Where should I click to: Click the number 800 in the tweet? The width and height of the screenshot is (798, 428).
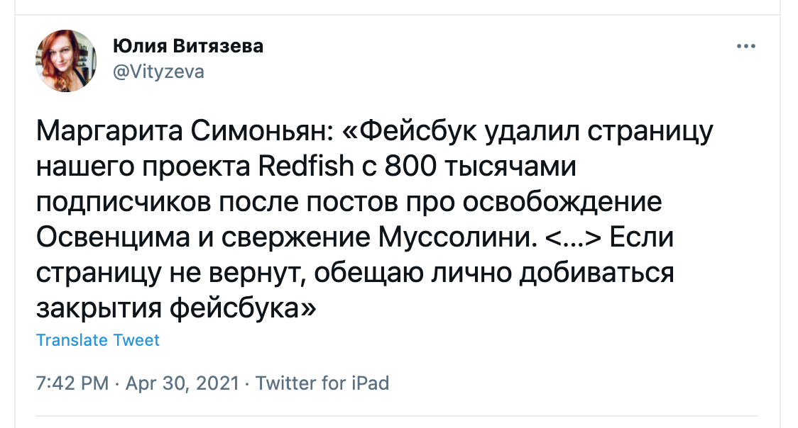pyautogui.click(x=410, y=166)
